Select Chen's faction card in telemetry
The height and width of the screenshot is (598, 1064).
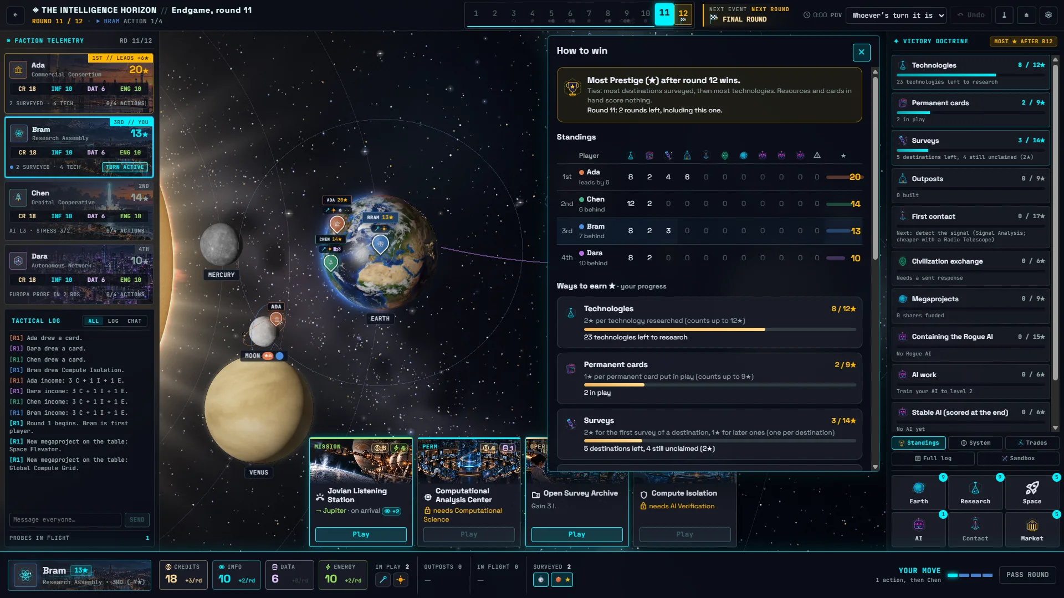pyautogui.click(x=79, y=210)
